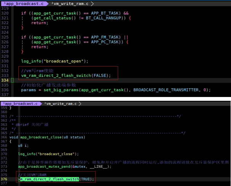This screenshot has height=186, width=231.
Task: Open vm_write_ram.c tab in top editor
Action: click(x=71, y=4)
